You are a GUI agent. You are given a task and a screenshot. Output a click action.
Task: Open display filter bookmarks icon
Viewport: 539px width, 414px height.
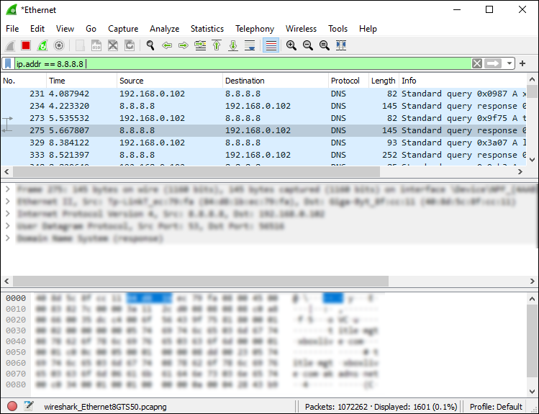click(8, 63)
